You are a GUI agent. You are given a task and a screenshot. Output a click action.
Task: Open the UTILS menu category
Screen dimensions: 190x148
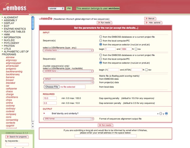7,49
